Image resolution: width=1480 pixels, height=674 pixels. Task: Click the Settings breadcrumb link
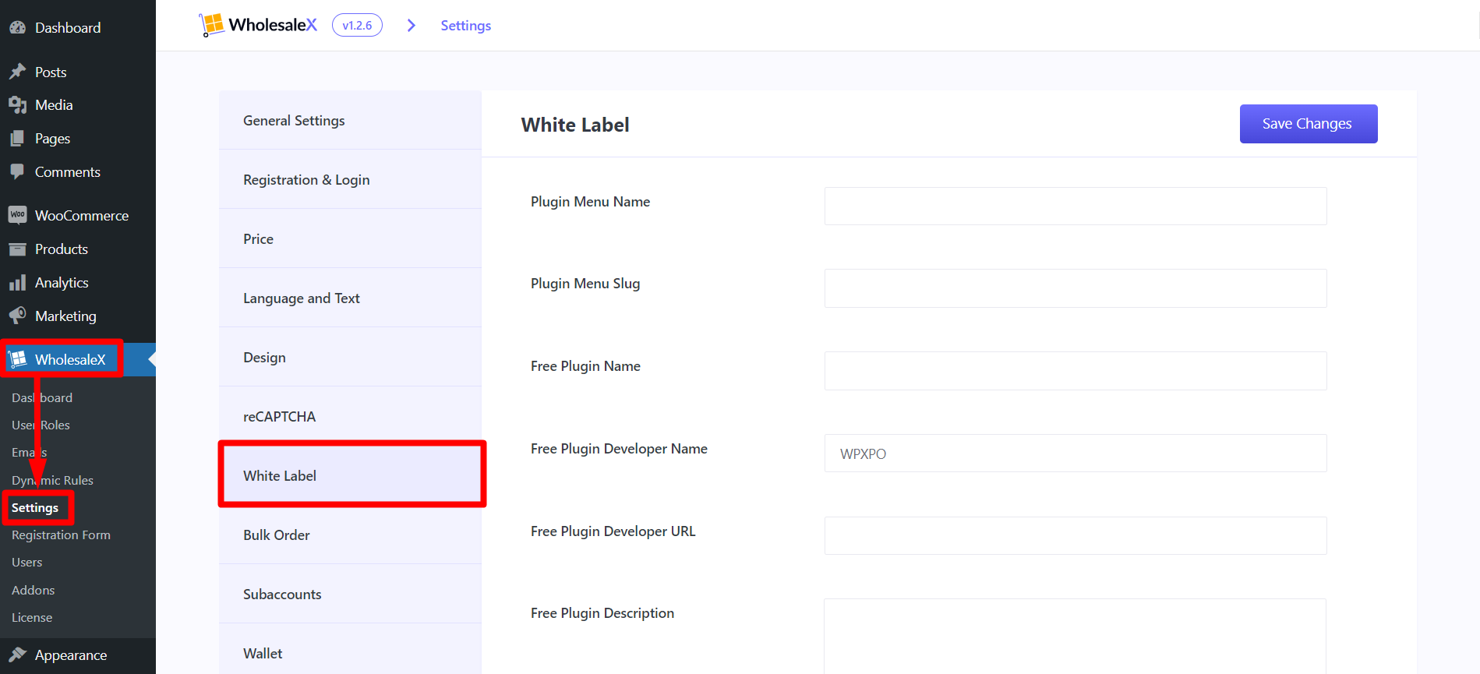pos(465,26)
